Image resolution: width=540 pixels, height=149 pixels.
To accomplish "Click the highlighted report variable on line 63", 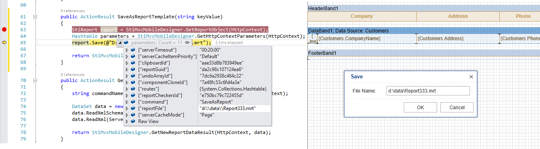I will (x=109, y=30).
